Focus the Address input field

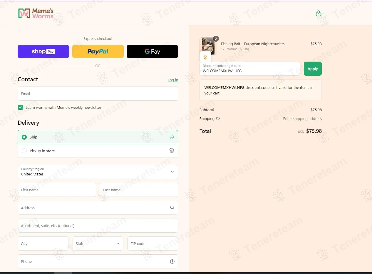98,208
